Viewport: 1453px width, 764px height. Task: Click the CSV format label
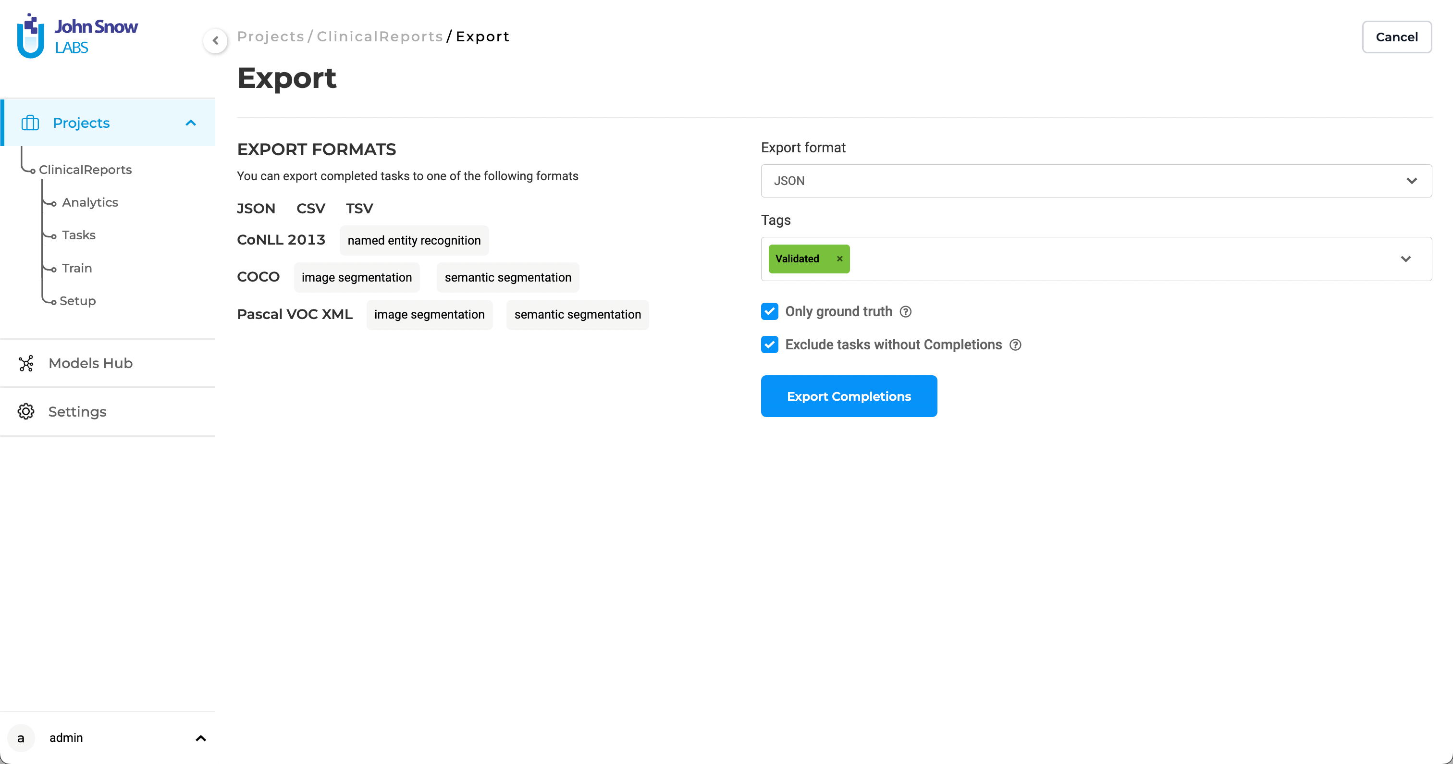[x=311, y=208]
